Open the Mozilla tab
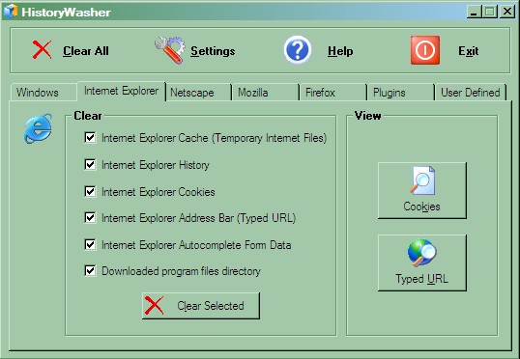This screenshot has height=359, width=520. click(x=266, y=93)
